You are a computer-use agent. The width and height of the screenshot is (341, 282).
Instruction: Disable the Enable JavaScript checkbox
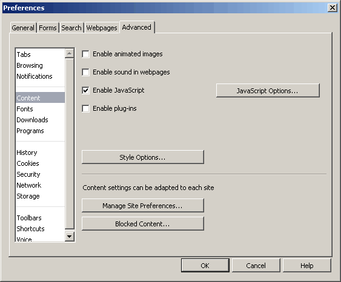pos(85,90)
